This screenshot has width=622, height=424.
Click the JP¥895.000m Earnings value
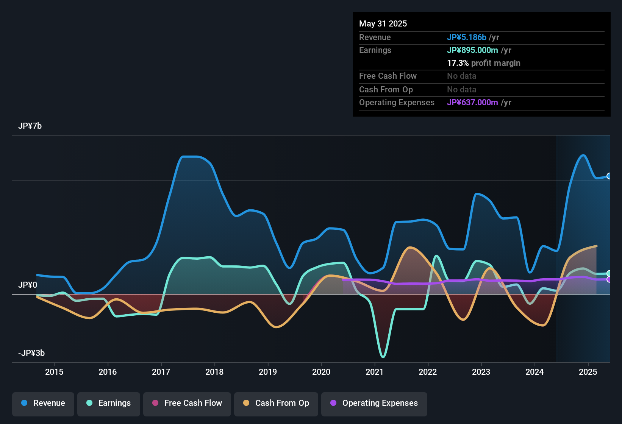[x=472, y=50]
